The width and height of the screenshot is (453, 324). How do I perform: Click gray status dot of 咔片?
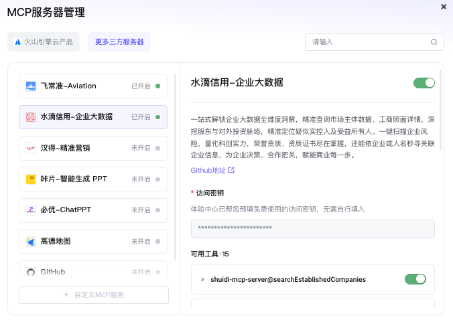[157, 179]
